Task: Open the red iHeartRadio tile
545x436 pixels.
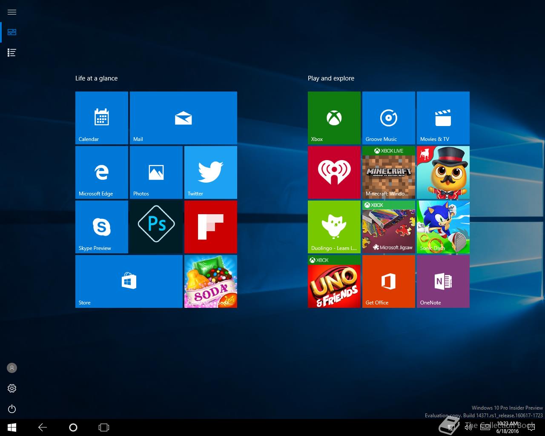Action: point(334,172)
